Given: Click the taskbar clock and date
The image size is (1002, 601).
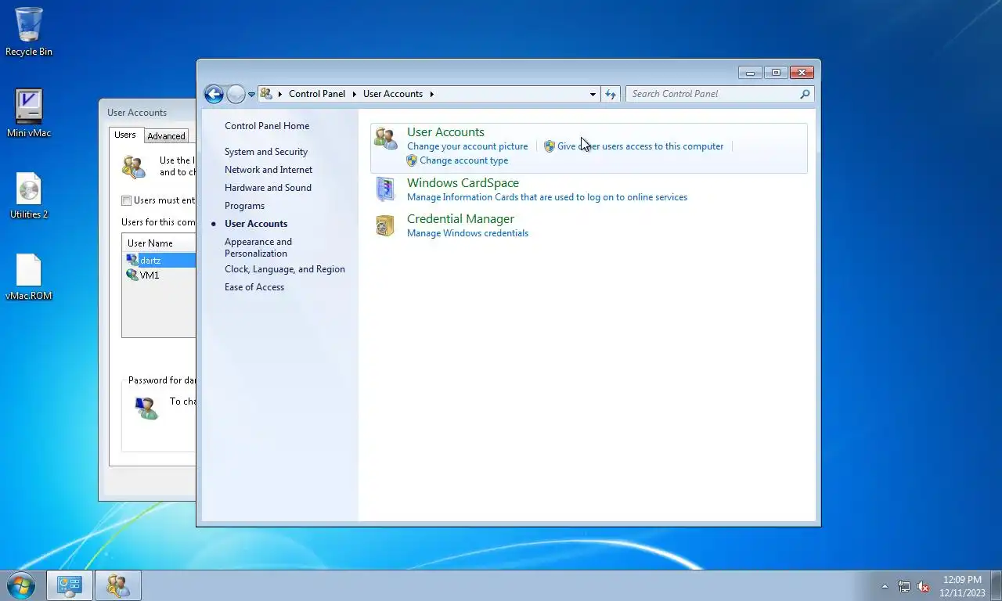Looking at the screenshot, I should coord(962,586).
